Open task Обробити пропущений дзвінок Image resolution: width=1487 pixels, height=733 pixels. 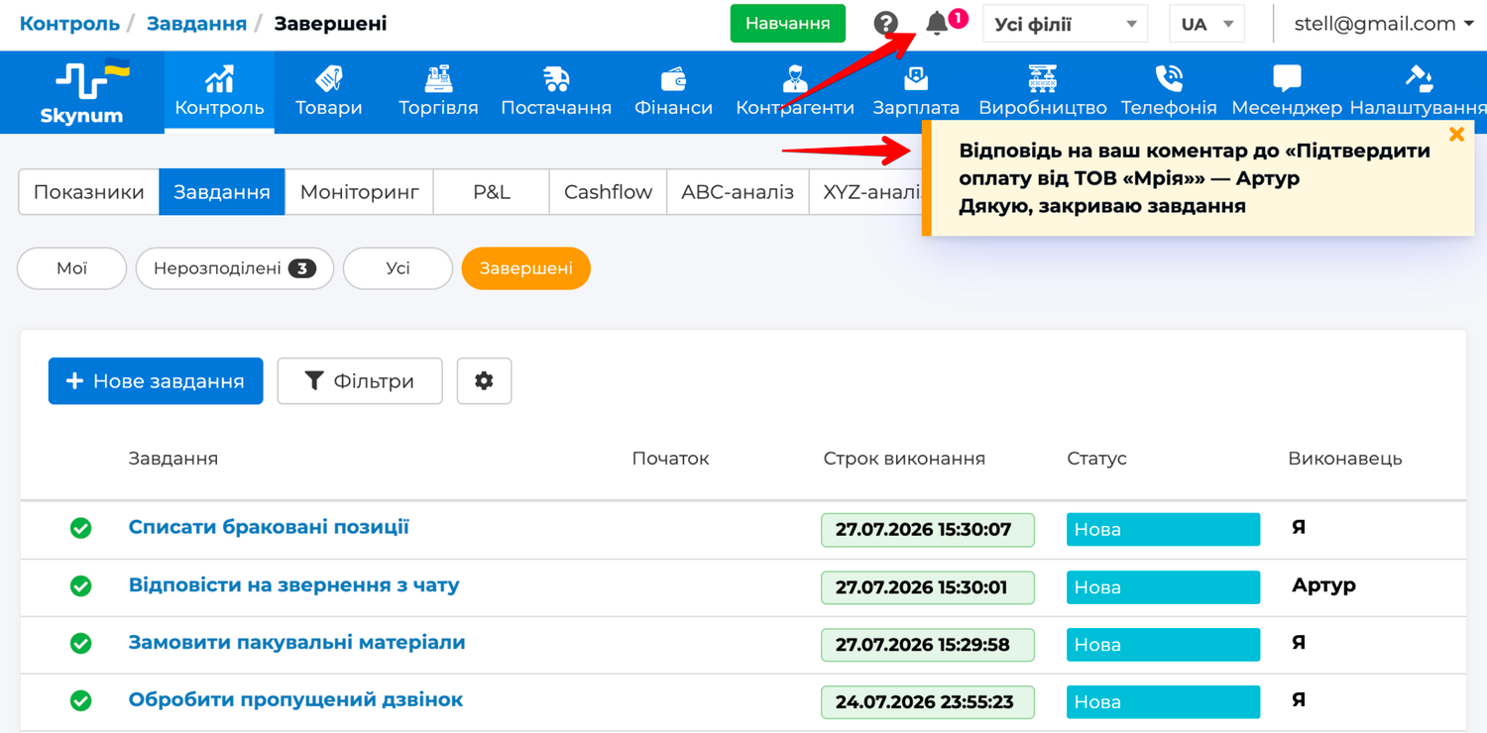296,699
